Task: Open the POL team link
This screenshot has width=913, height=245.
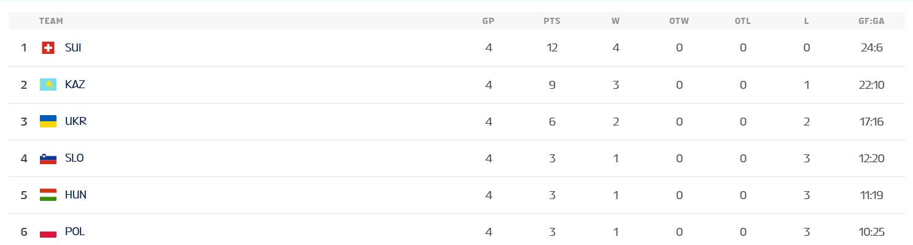Action: (x=75, y=232)
